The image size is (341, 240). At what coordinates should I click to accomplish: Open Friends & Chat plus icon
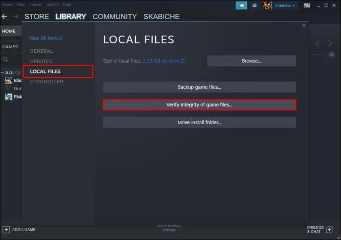click(x=330, y=230)
